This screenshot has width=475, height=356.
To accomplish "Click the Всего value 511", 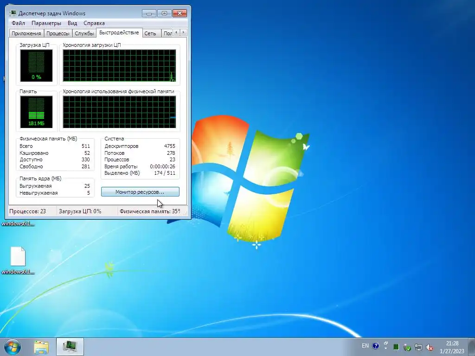I will 86,146.
